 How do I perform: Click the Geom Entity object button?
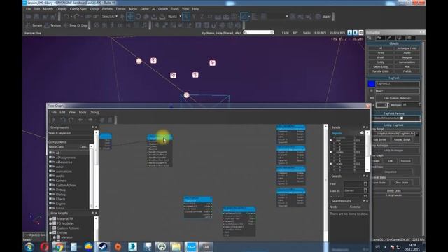point(381,66)
